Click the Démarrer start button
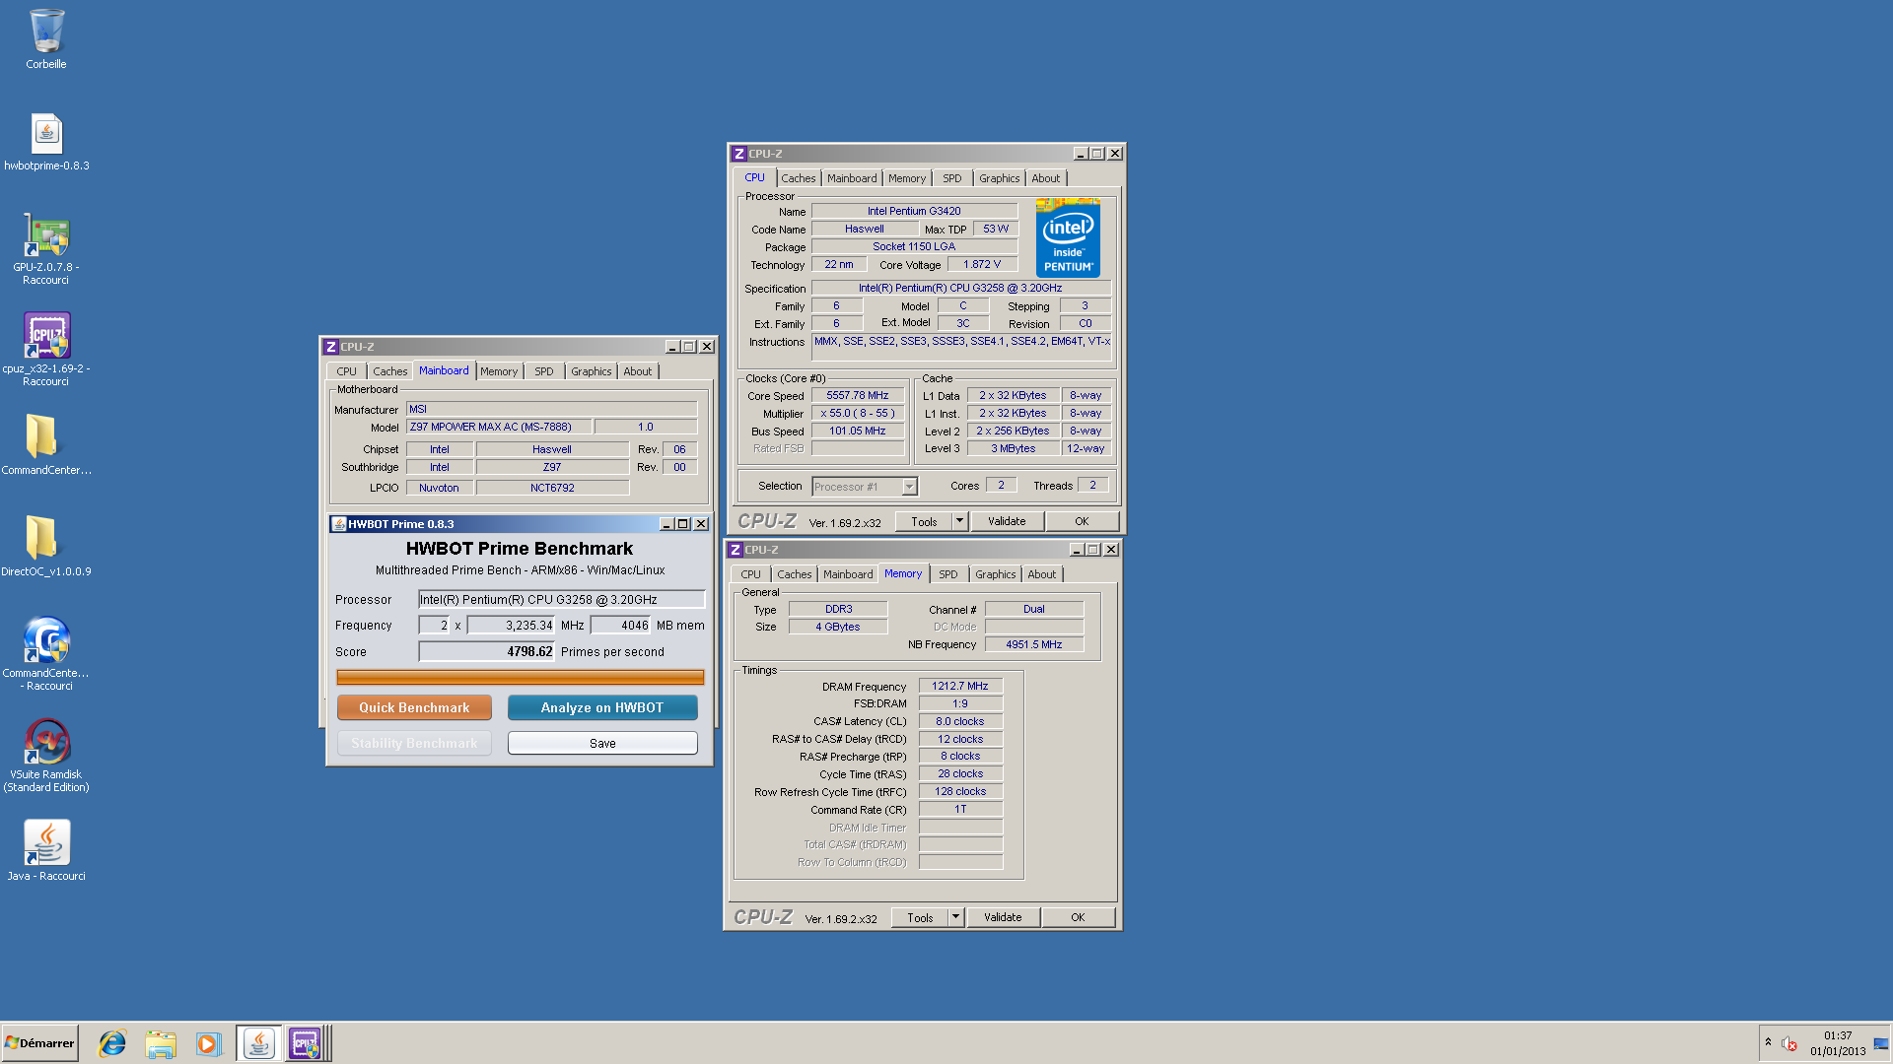 39,1042
